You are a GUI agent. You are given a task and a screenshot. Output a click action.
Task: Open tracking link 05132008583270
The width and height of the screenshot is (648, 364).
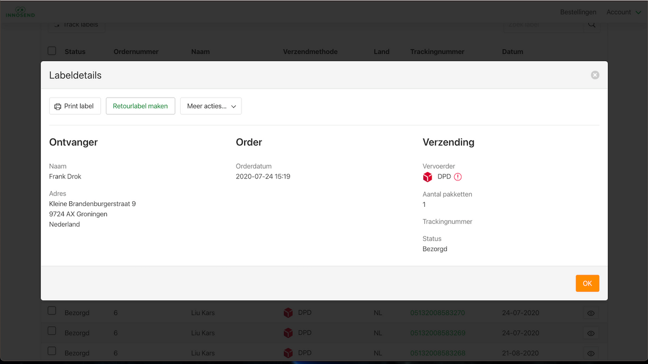pyautogui.click(x=437, y=312)
